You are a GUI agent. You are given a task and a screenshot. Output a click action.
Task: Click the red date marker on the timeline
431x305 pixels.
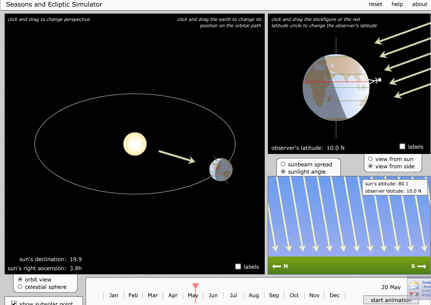(196, 287)
